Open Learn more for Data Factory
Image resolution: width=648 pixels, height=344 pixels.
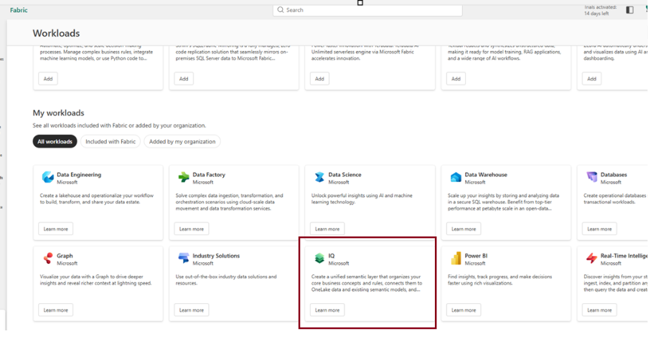192,229
